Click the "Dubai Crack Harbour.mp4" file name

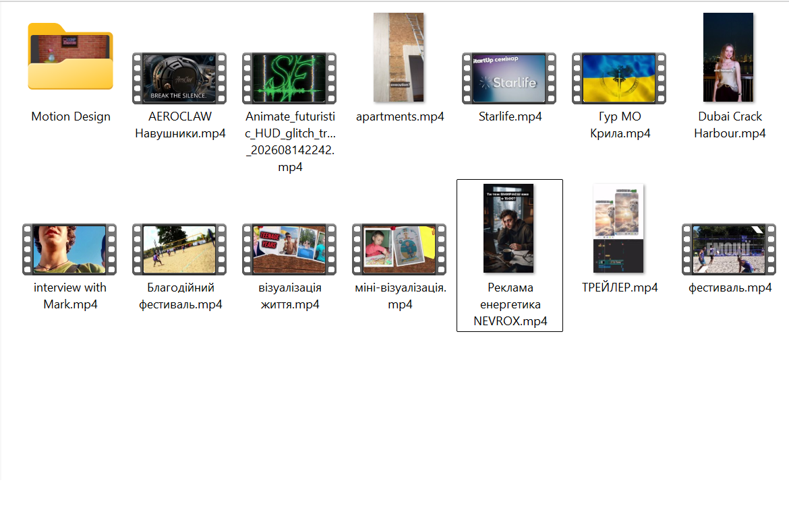pos(730,125)
